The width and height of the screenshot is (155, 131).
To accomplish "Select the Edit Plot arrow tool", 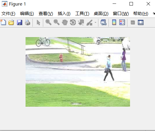I will [x=38, y=23].
